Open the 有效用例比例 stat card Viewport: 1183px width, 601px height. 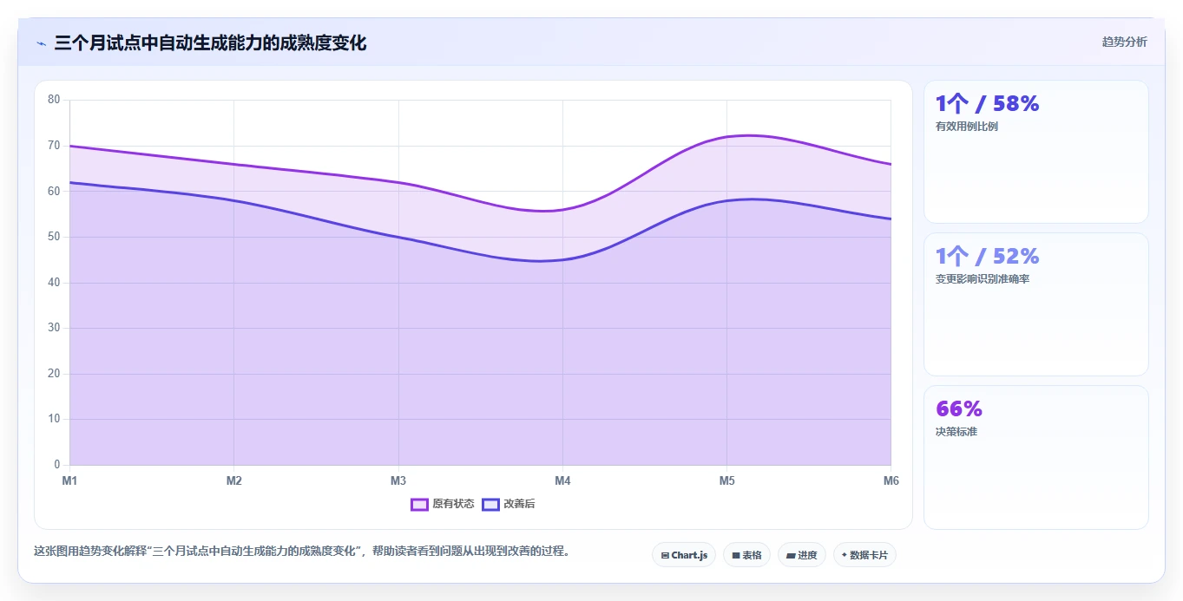(x=1036, y=152)
